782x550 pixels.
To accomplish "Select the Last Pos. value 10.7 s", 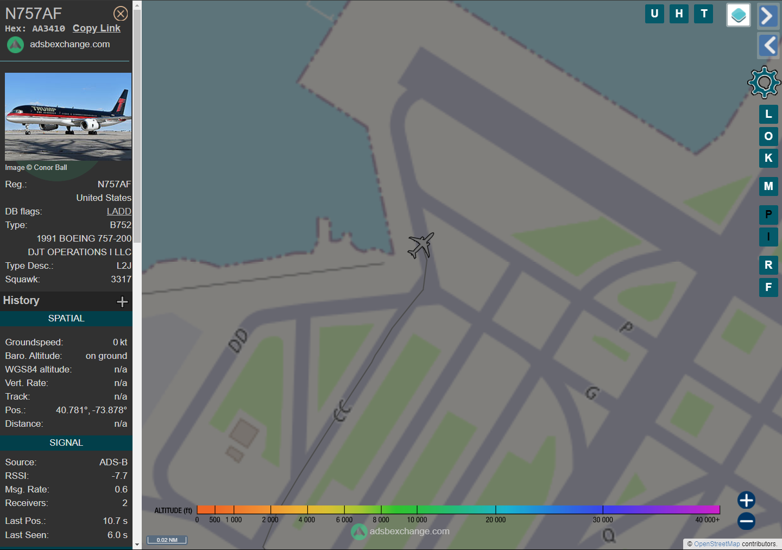I will click(x=115, y=521).
